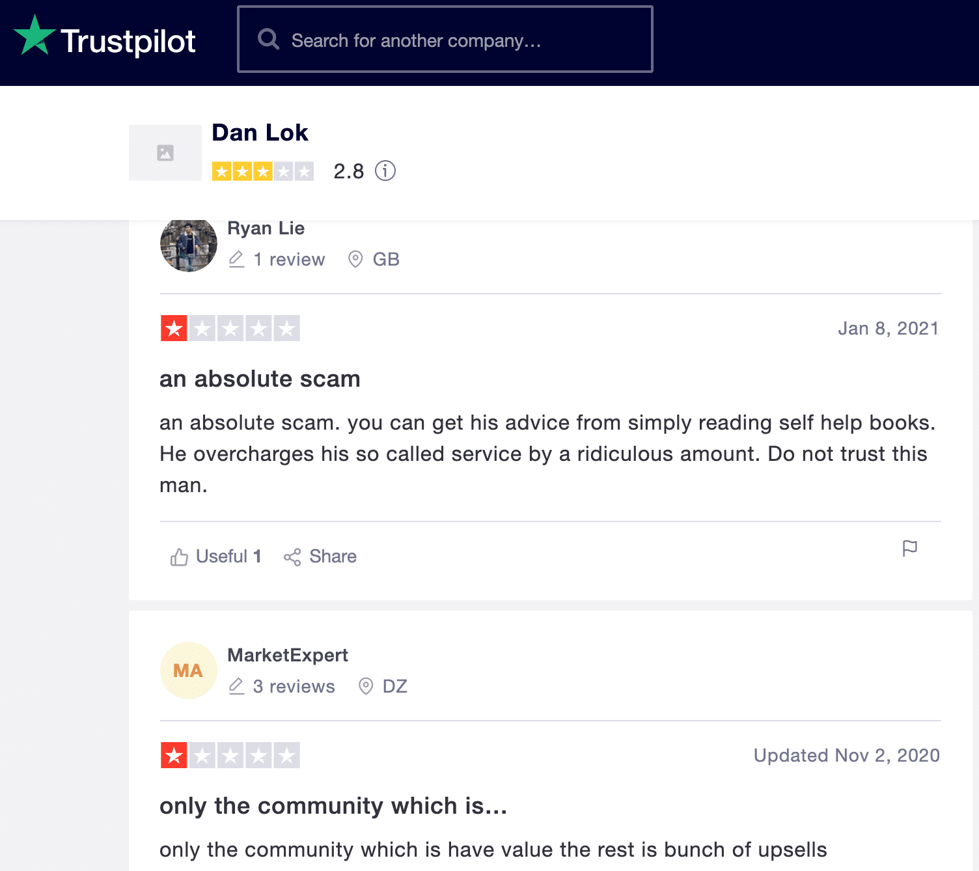Click the GB country label
This screenshot has height=871, width=979.
(386, 259)
